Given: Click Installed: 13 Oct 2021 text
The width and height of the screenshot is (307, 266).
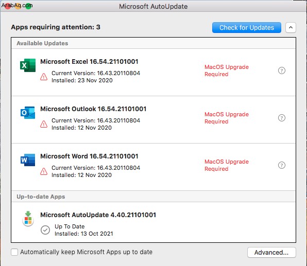Looking at the screenshot, I should [84, 234].
